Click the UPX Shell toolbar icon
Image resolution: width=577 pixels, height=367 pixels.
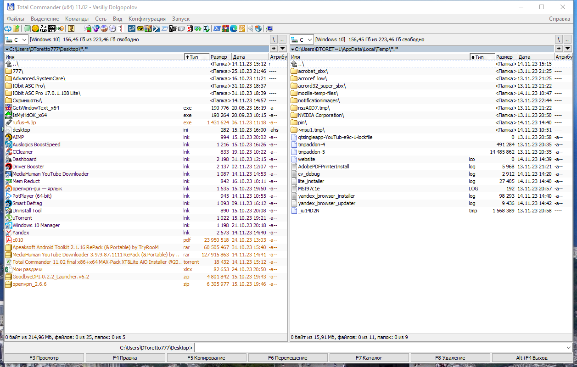(x=52, y=28)
